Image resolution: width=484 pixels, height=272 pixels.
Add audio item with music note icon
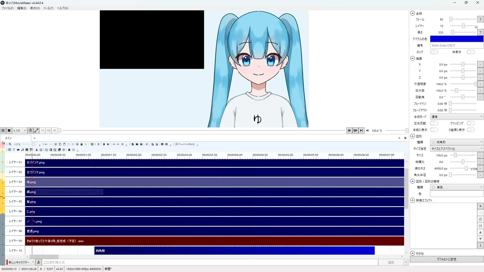point(22,150)
